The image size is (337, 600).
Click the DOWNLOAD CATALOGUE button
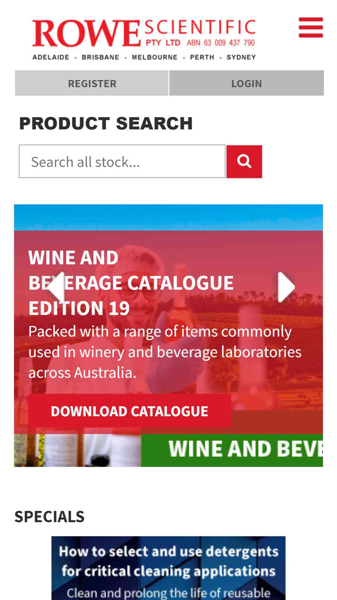(x=130, y=411)
